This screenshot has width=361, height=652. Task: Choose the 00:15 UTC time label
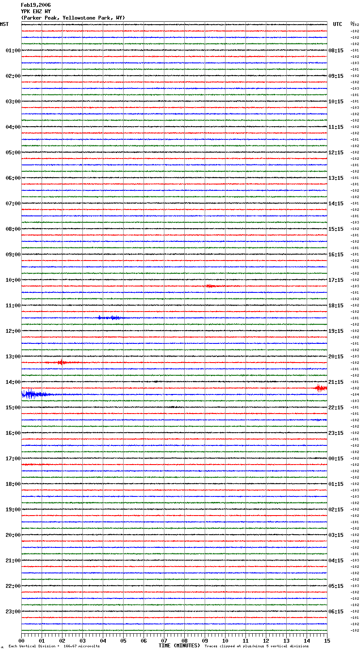(336, 459)
